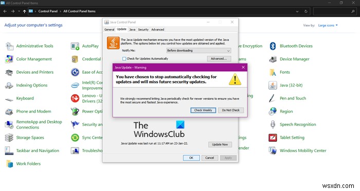Click the Check Weekly button
This screenshot has width=360, height=191.
203,110
